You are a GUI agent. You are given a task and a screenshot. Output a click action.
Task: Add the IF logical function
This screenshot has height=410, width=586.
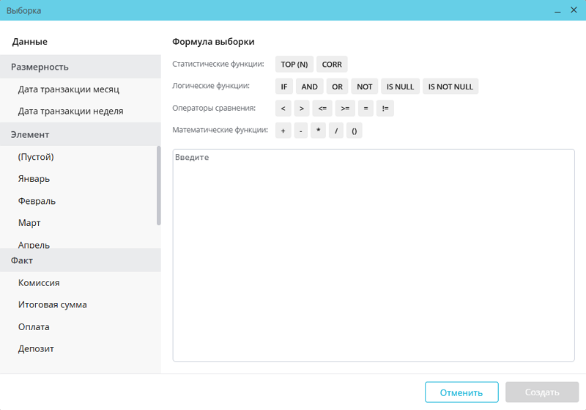284,87
